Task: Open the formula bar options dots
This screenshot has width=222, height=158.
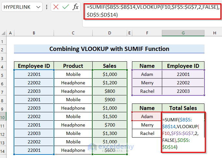Action: (46, 7)
